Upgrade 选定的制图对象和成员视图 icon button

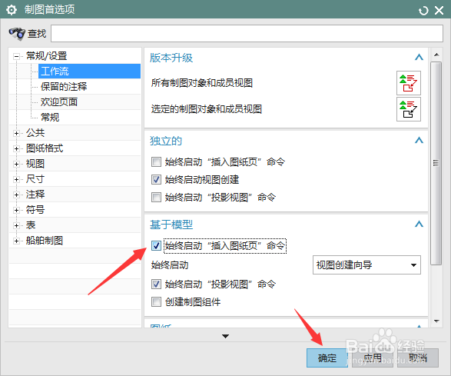point(409,109)
